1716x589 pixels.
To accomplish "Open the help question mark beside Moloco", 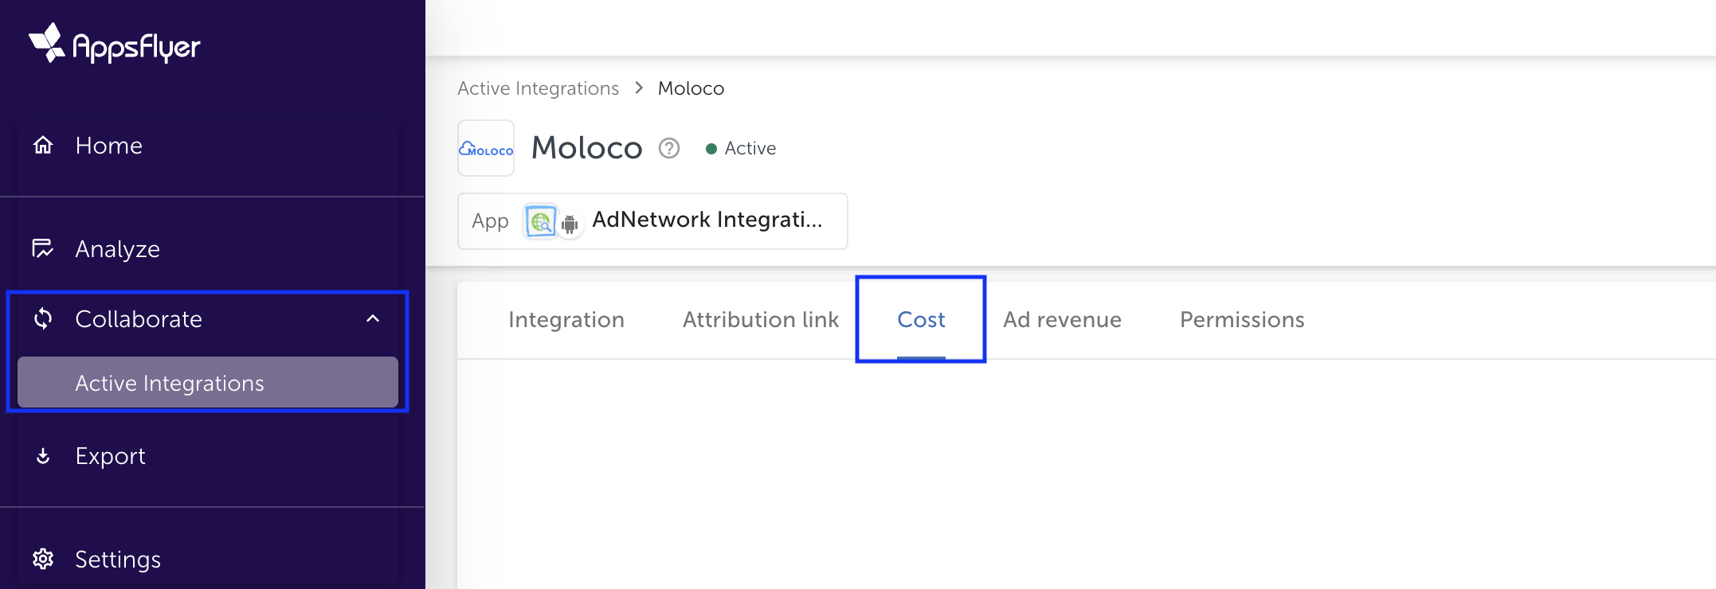I will 669,148.
